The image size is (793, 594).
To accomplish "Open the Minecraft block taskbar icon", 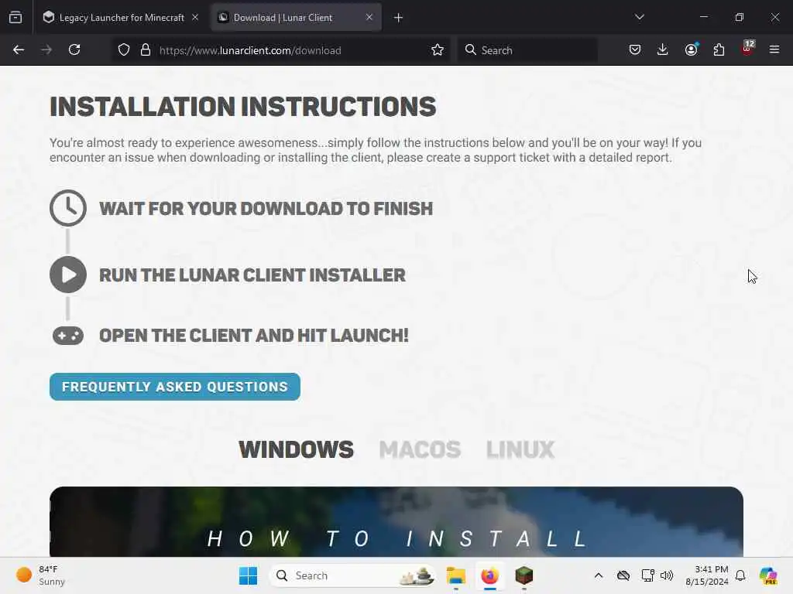I will 524,575.
